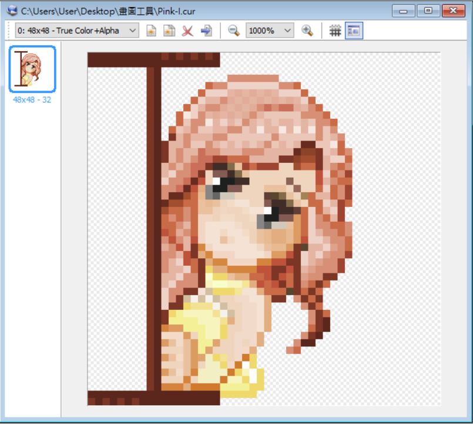
Task: Open the 1000% zoom level dropdown
Action: pos(270,31)
